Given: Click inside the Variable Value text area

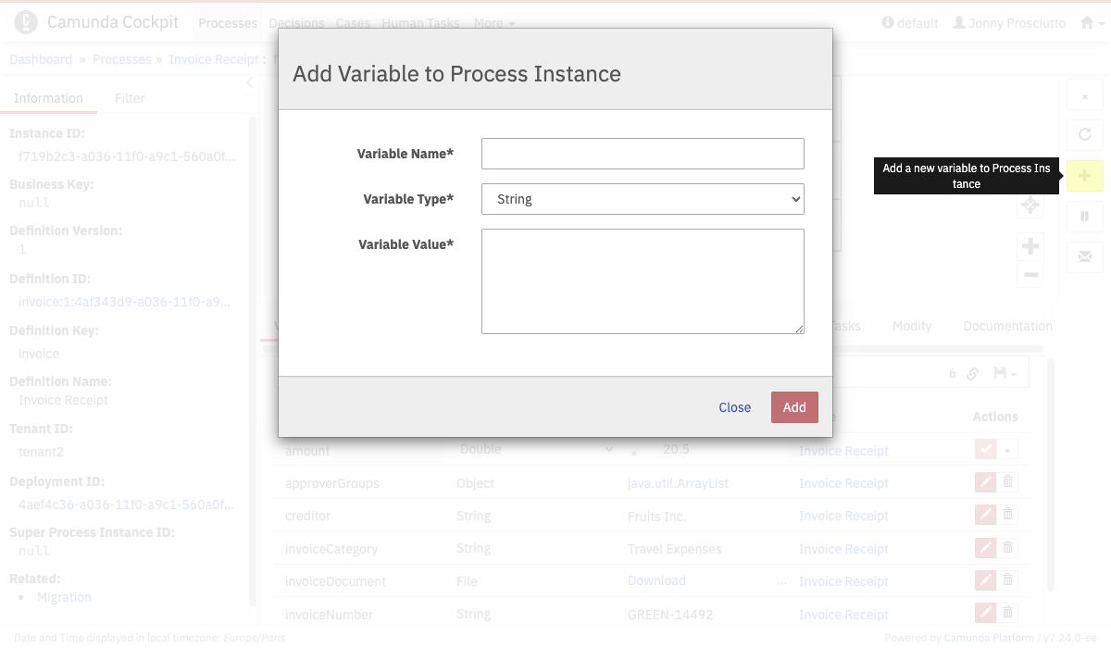Looking at the screenshot, I should (643, 280).
